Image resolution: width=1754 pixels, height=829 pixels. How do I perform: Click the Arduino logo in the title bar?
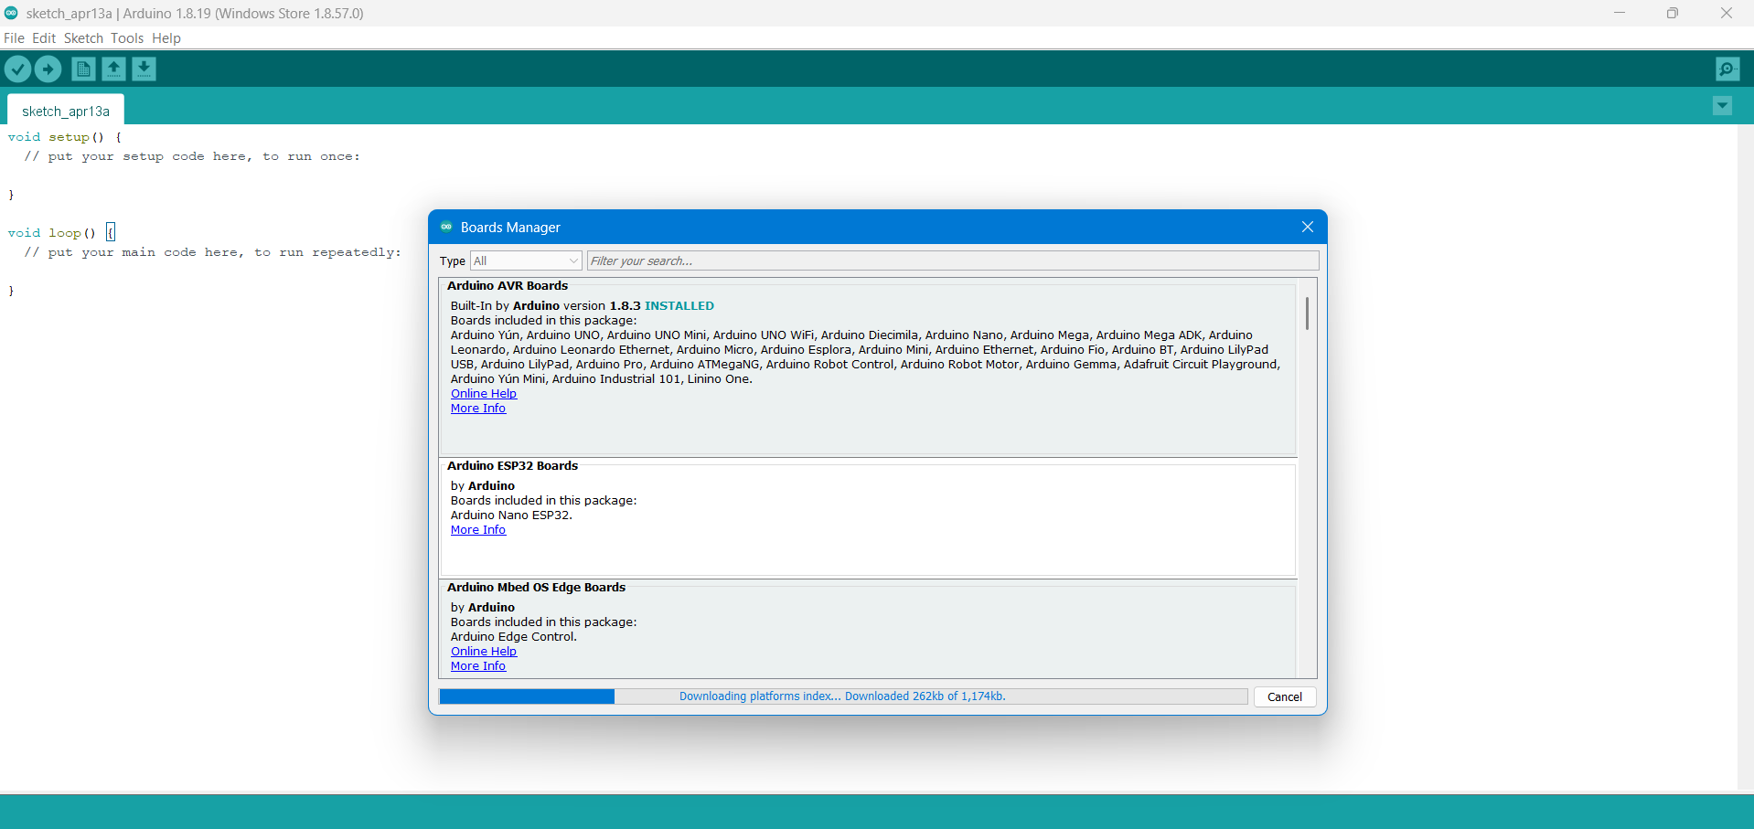pyautogui.click(x=11, y=13)
